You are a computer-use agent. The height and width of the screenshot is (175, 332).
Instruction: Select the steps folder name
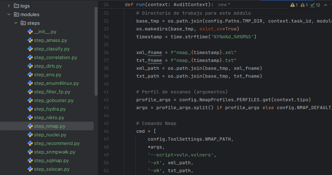[33, 23]
